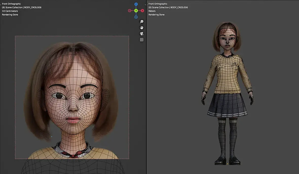Click the unlabeled negative Z gizmo ball
The image size is (299, 174).
tap(136, 17)
